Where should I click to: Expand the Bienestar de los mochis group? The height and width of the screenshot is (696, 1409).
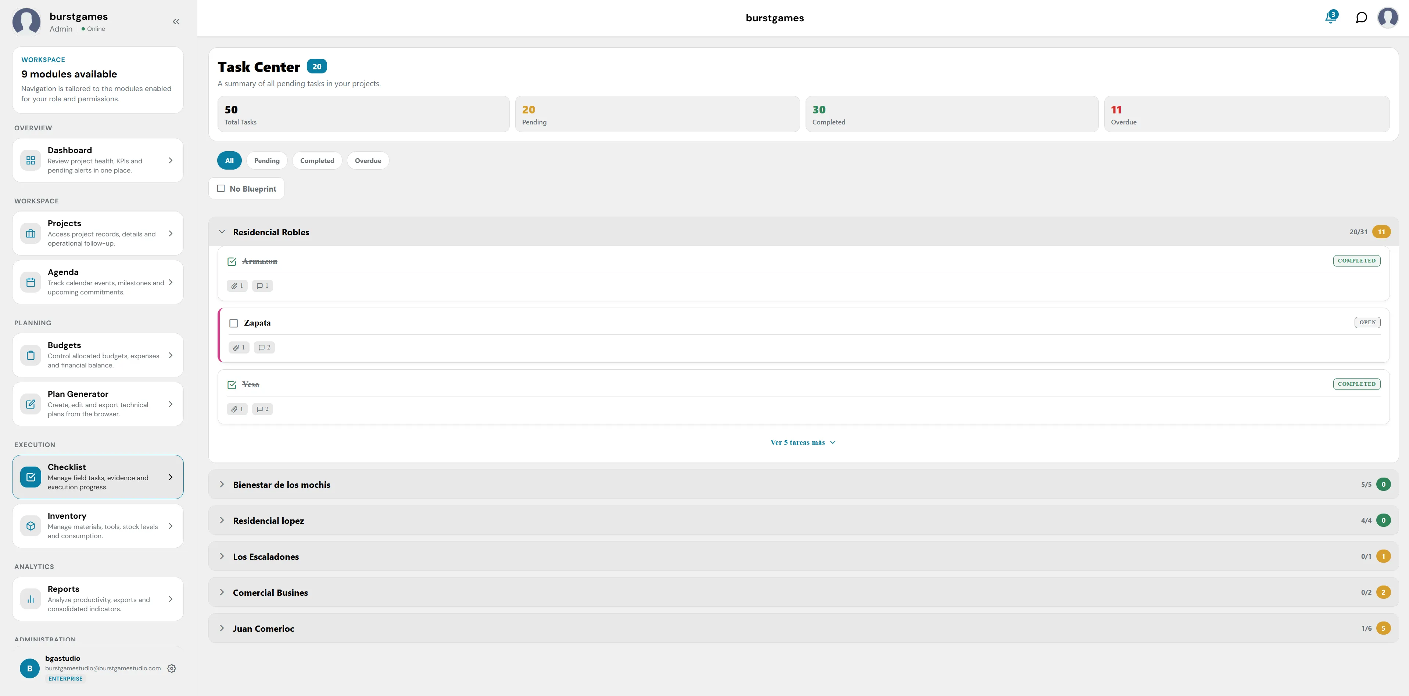(x=222, y=484)
